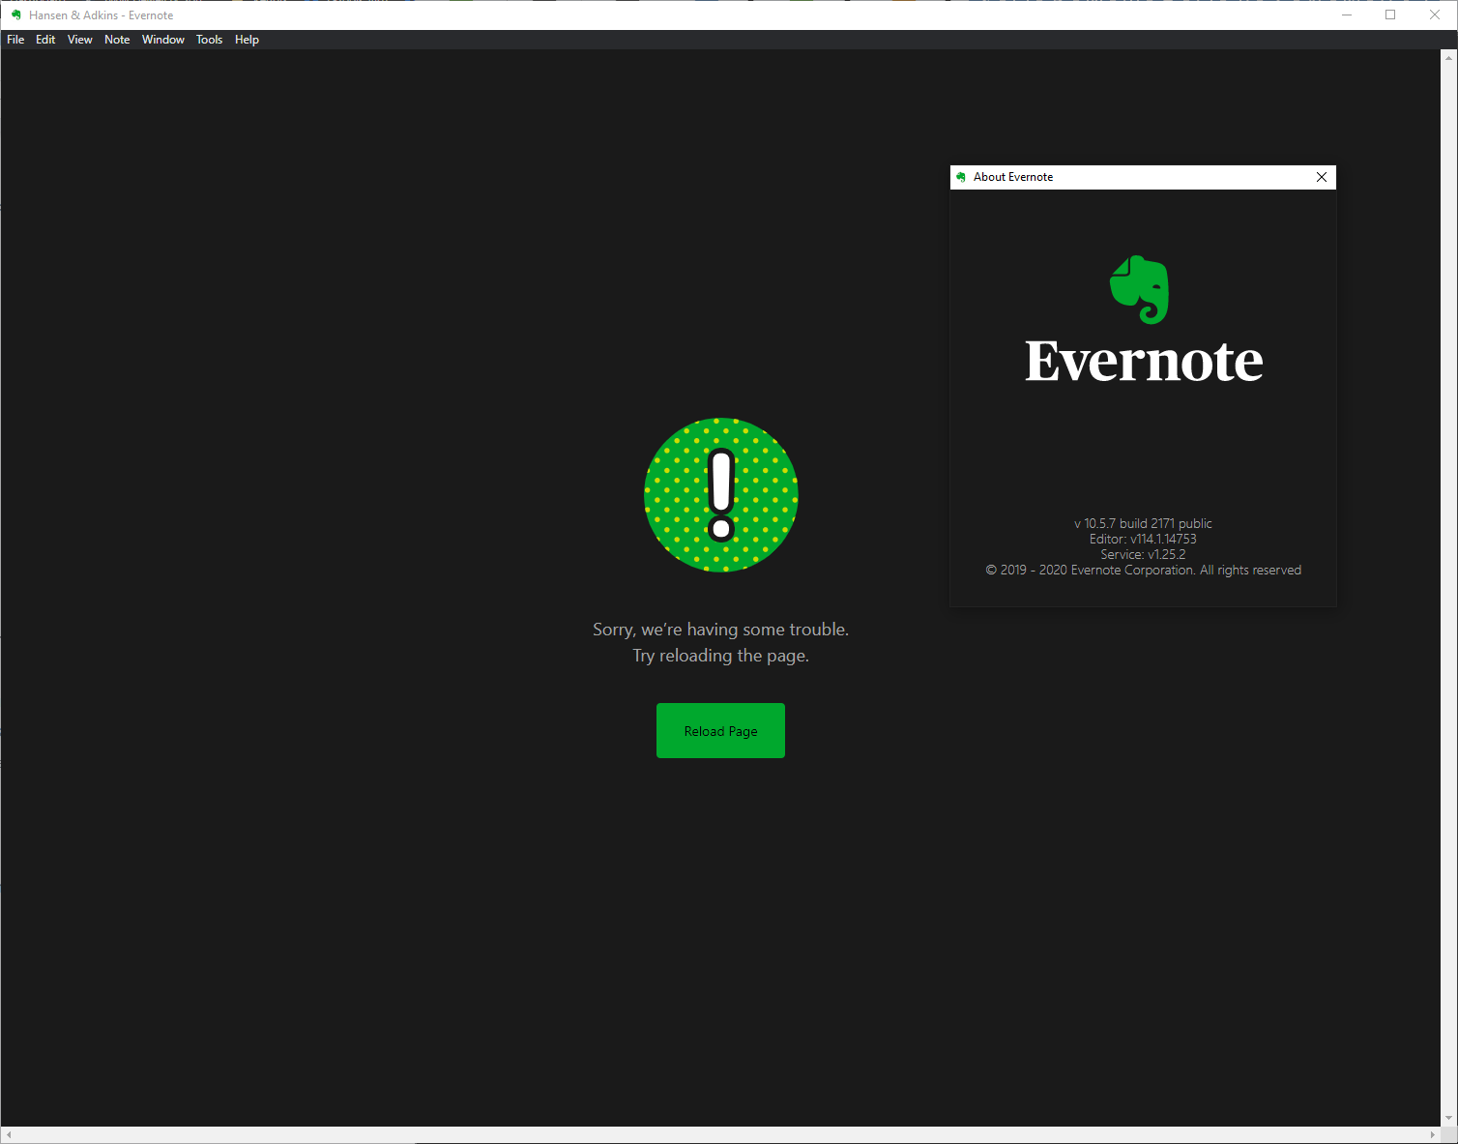Open the View menu

tap(80, 40)
